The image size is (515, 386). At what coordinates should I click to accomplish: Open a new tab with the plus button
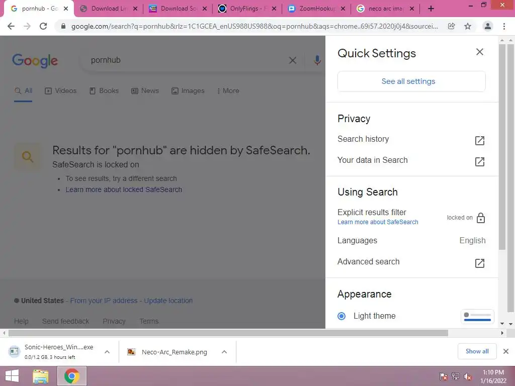[431, 9]
